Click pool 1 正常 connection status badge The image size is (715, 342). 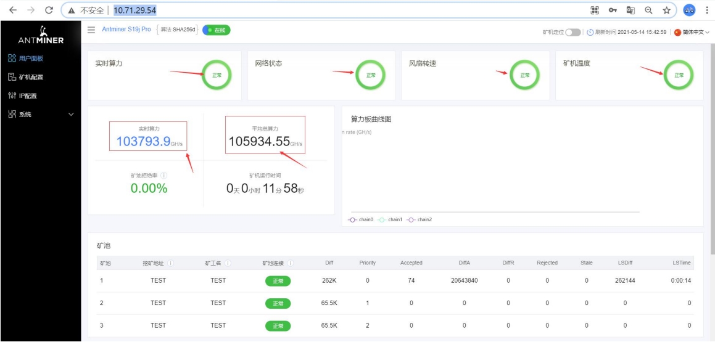(x=278, y=281)
